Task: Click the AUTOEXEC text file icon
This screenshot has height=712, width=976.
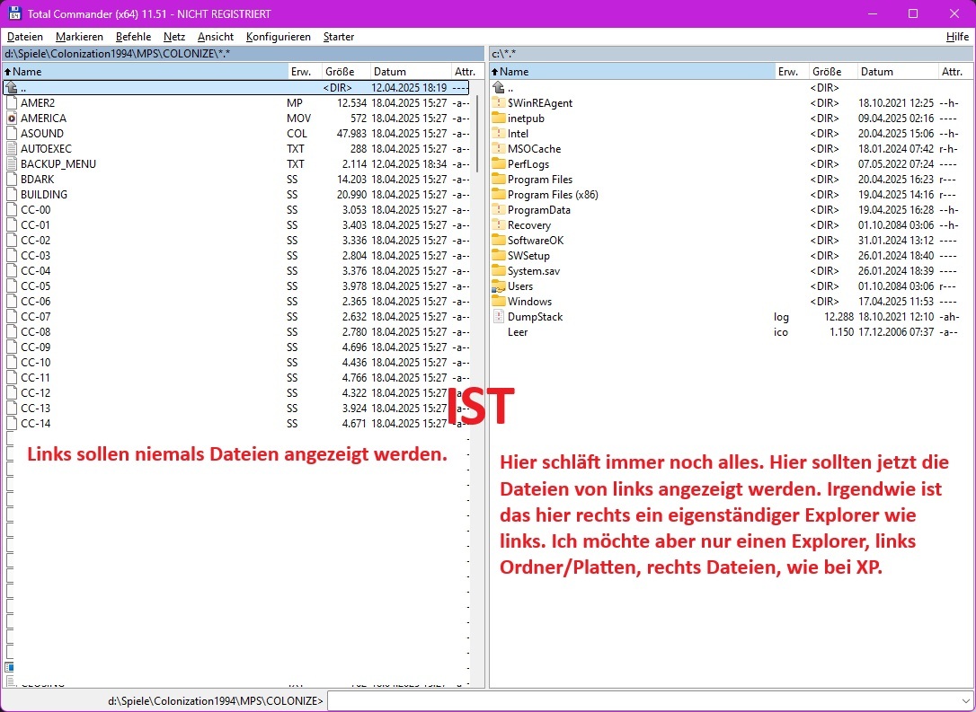Action: click(11, 149)
